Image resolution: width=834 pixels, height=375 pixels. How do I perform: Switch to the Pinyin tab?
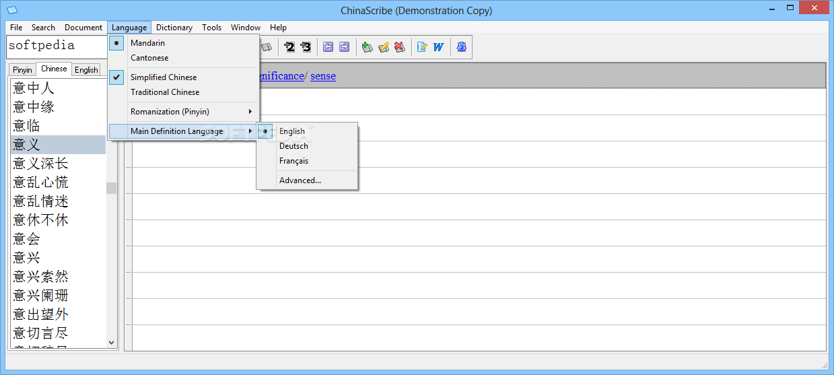[x=22, y=70]
